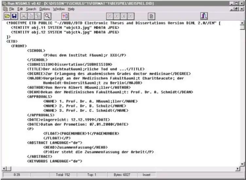Click the Save (floppy disk) icon

(x=14, y=16)
